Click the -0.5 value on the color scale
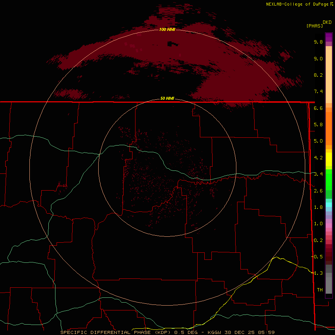The image size is (335, 335). 317,257
